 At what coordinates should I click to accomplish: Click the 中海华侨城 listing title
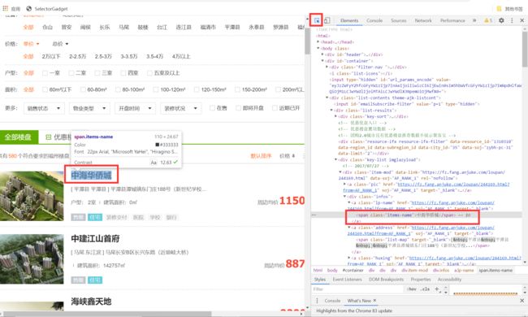91,176
